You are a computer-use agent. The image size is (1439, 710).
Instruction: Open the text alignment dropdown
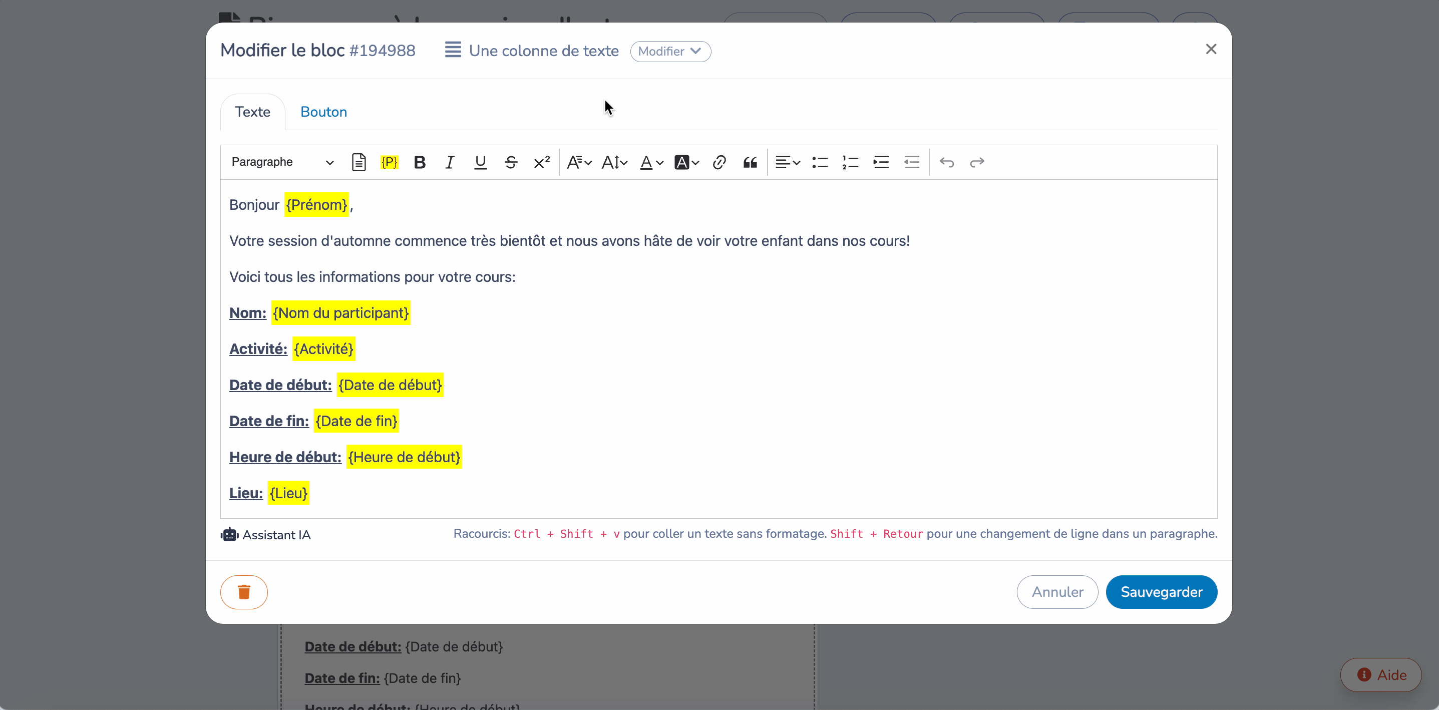tap(788, 162)
